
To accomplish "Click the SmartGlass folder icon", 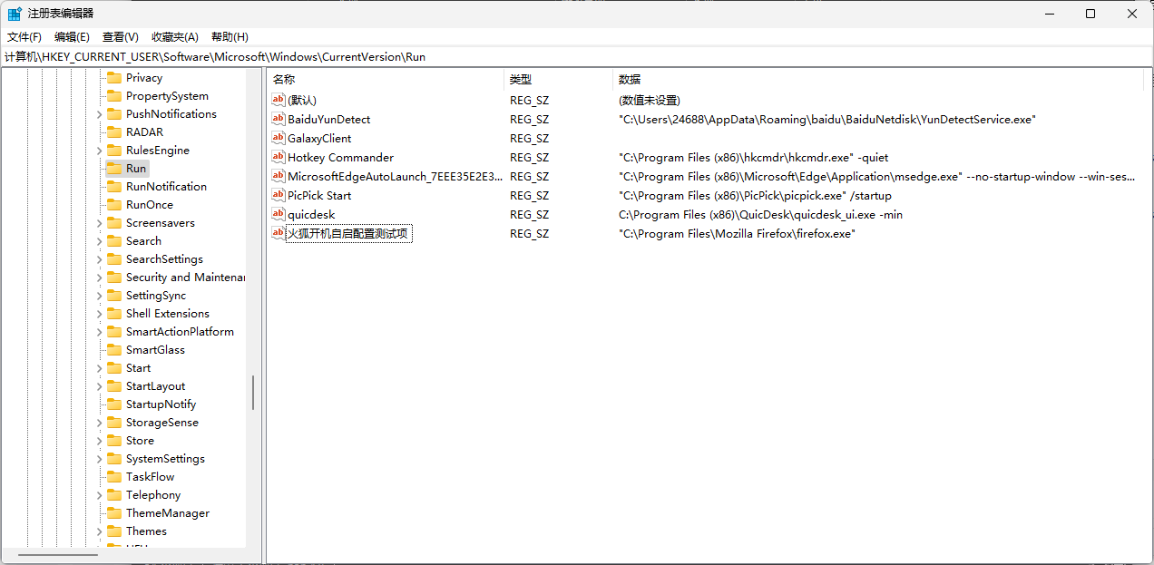I will click(113, 349).
